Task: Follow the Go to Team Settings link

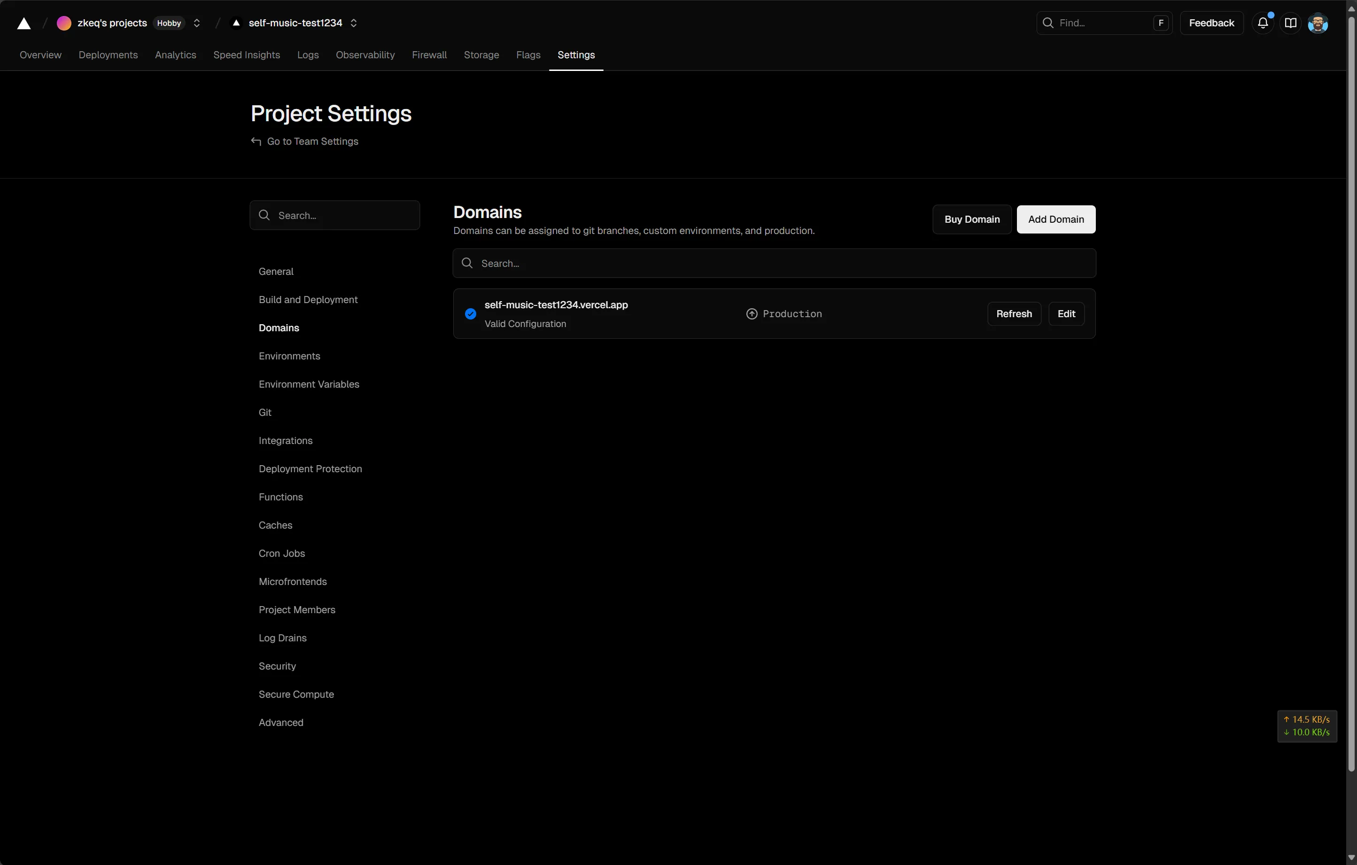Action: click(x=313, y=141)
